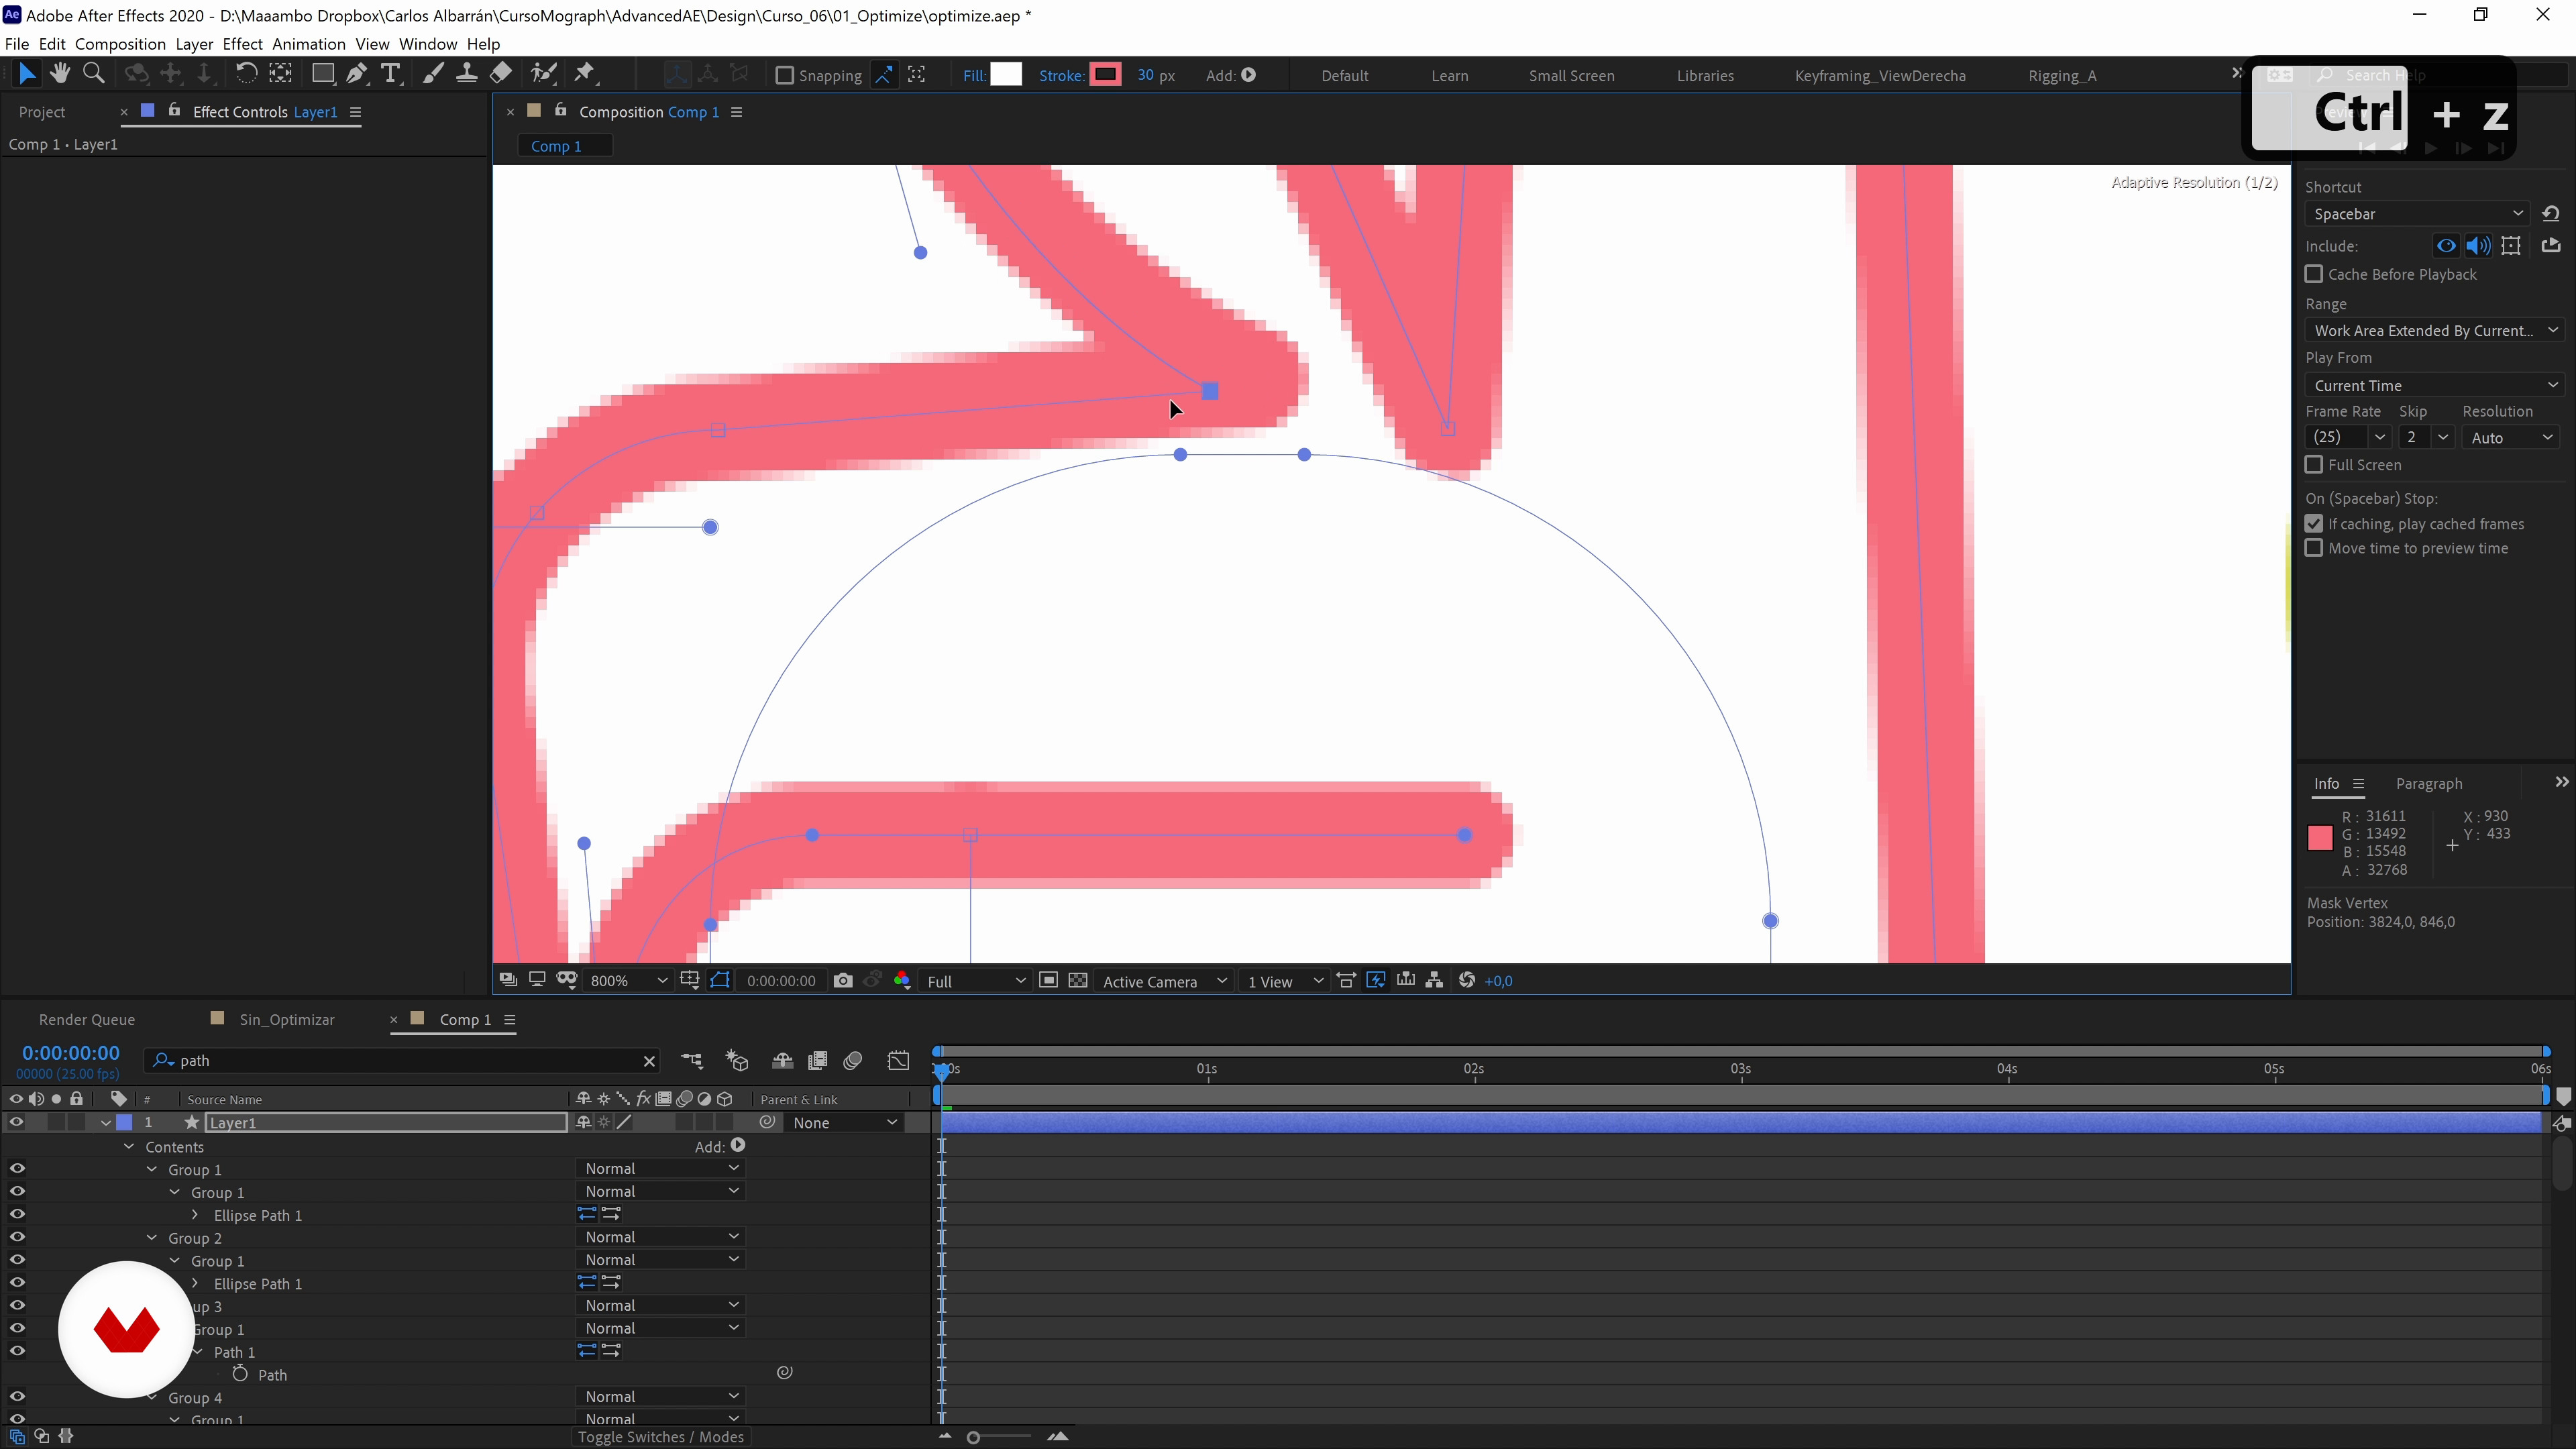The width and height of the screenshot is (2576, 1449).
Task: Toggle Include audio speaker in Preview panel
Action: pos(2478,246)
